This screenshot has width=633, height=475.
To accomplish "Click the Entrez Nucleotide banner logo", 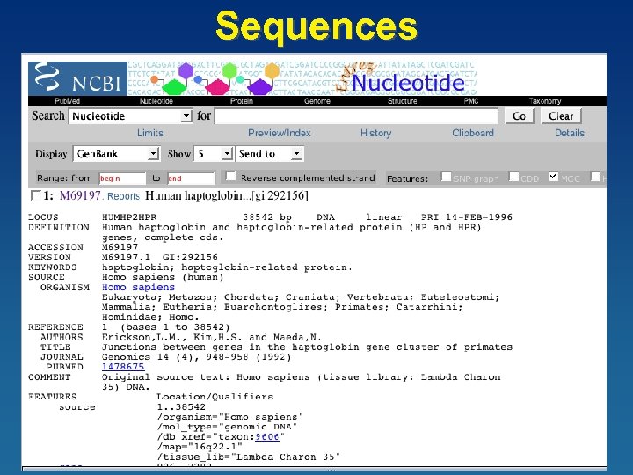I will (x=400, y=79).
